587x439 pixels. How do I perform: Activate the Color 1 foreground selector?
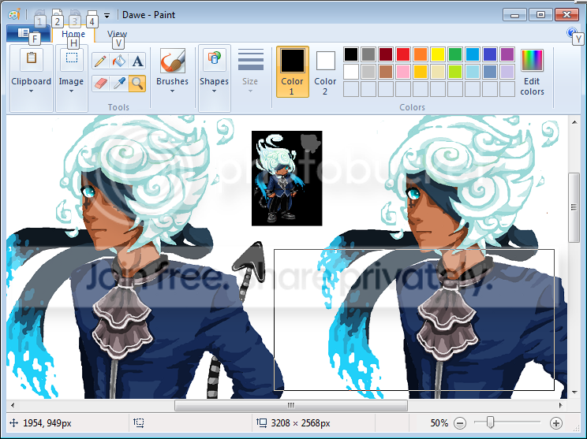(x=292, y=71)
